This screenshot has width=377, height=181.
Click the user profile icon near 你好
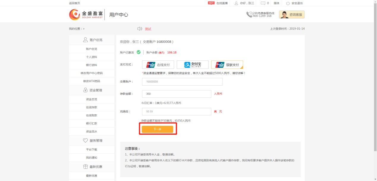point(236,3)
